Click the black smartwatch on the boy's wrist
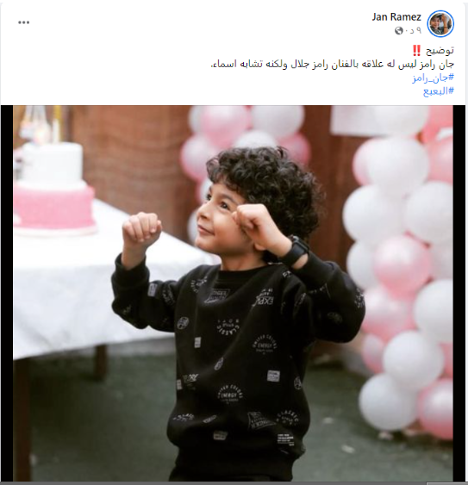468x485 pixels. click(x=296, y=252)
